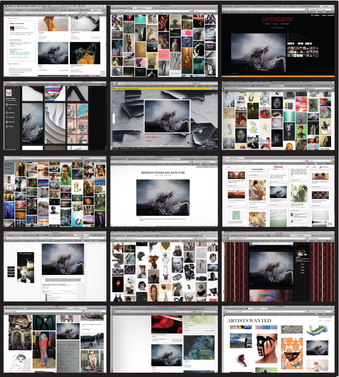Click the Comment link in the Masters of the Hand sidebar

pyautogui.click(x=20, y=57)
